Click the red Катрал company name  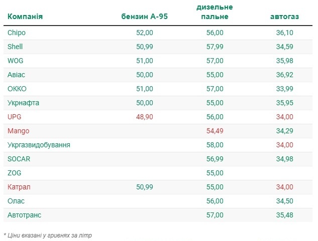pyautogui.click(x=19, y=187)
